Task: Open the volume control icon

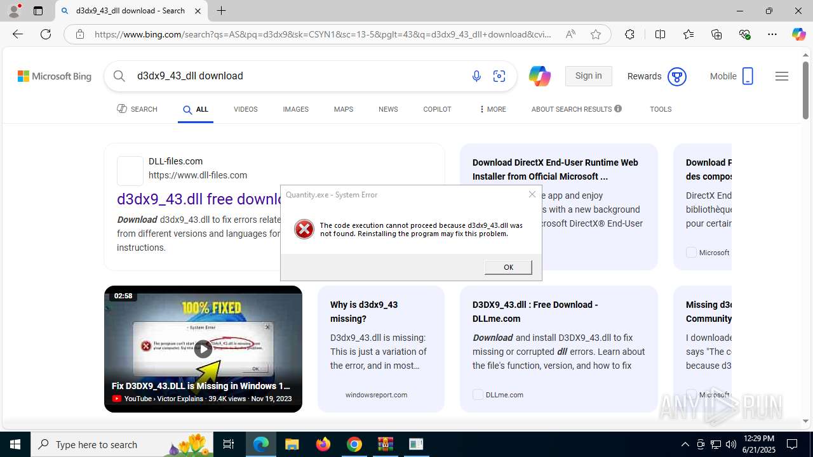Action: click(x=731, y=444)
